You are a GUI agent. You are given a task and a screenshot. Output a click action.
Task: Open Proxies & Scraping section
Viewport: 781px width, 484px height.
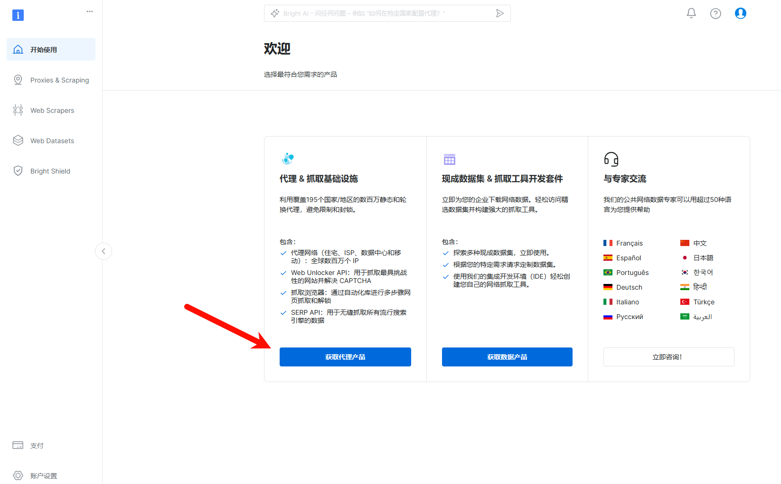(51, 80)
